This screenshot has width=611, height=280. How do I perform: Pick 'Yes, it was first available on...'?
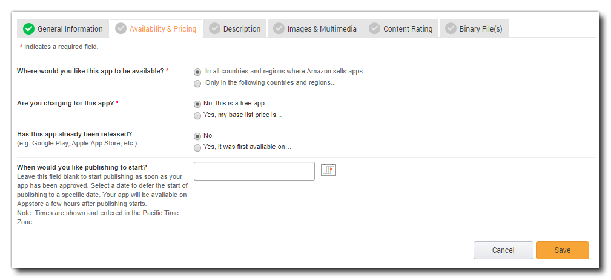197,148
